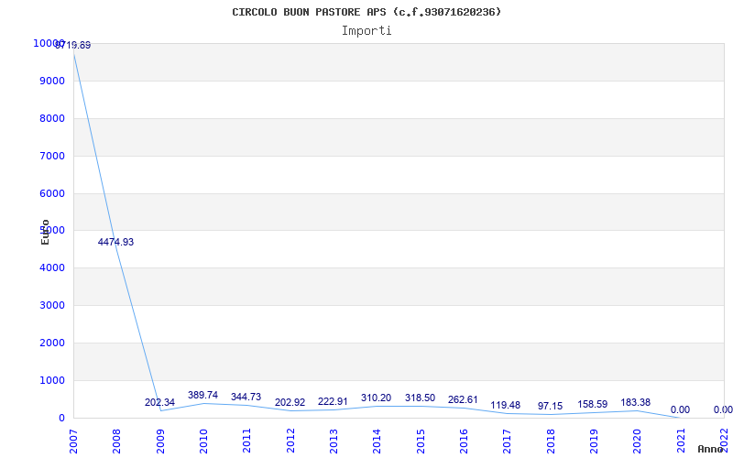Select the 344.73 data label
The width and height of the screenshot is (733, 458).
pyautogui.click(x=246, y=398)
